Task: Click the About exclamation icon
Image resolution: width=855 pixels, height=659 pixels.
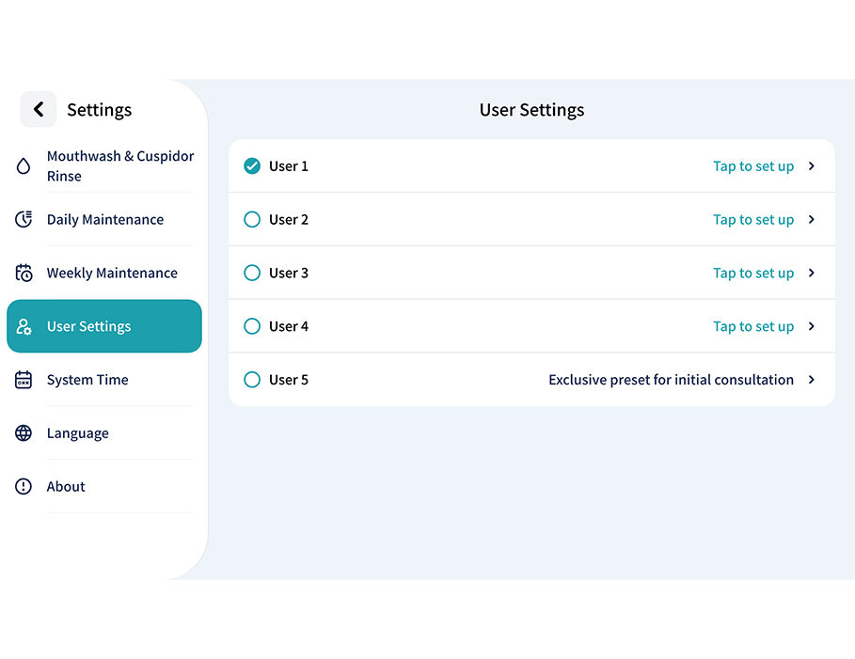Action: pyautogui.click(x=24, y=487)
